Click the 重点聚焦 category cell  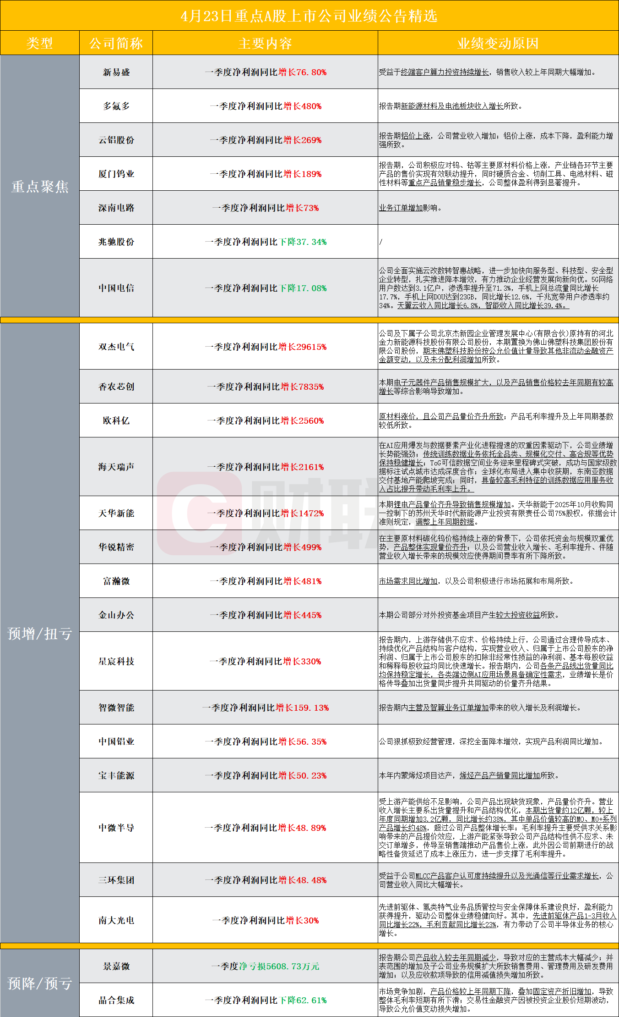click(x=40, y=186)
